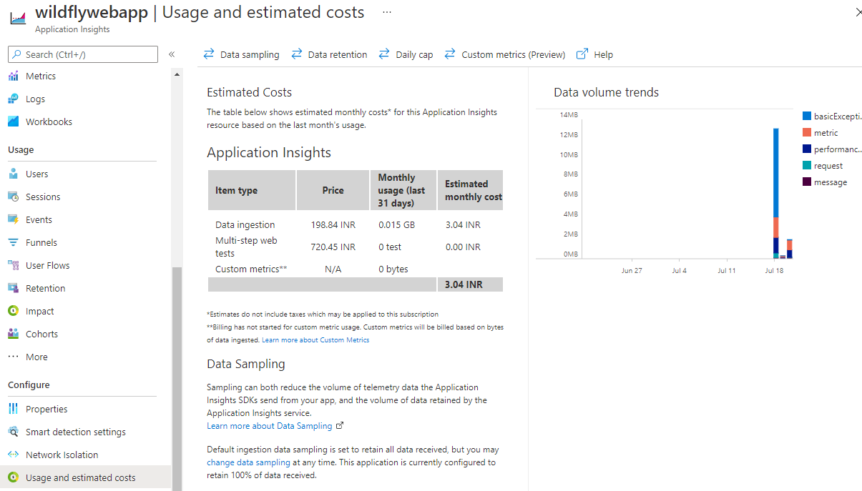The height and width of the screenshot is (491, 862).
Task: Click the performanceCounter legend color swatch
Action: pyautogui.click(x=807, y=149)
